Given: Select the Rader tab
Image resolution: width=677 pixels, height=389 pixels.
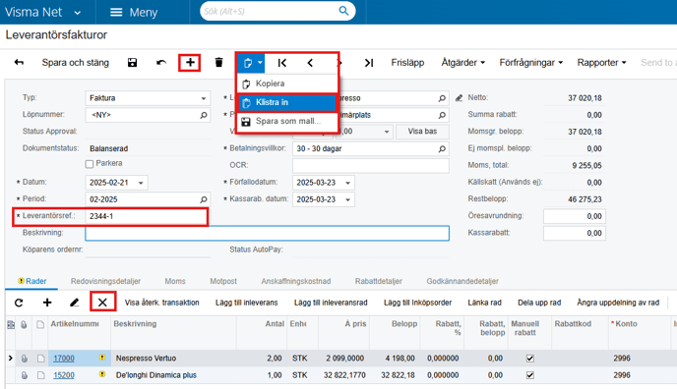Looking at the screenshot, I should click(x=31, y=281).
